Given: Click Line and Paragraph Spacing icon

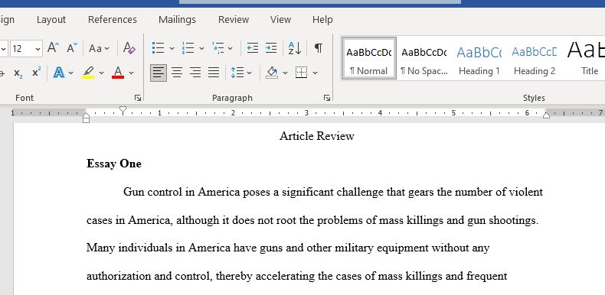Looking at the screenshot, I should (237, 73).
